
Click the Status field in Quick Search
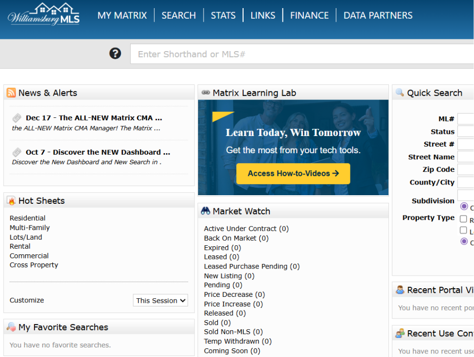[465, 131]
